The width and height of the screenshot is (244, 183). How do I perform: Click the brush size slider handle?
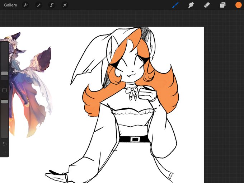(x=5, y=74)
